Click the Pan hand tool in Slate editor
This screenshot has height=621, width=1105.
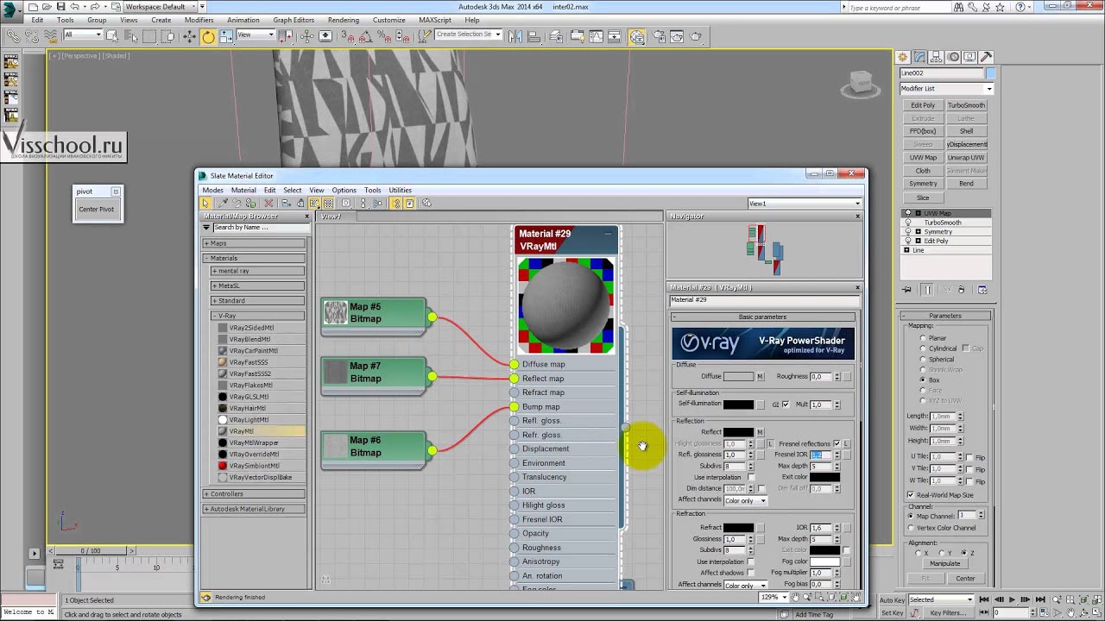point(795,597)
